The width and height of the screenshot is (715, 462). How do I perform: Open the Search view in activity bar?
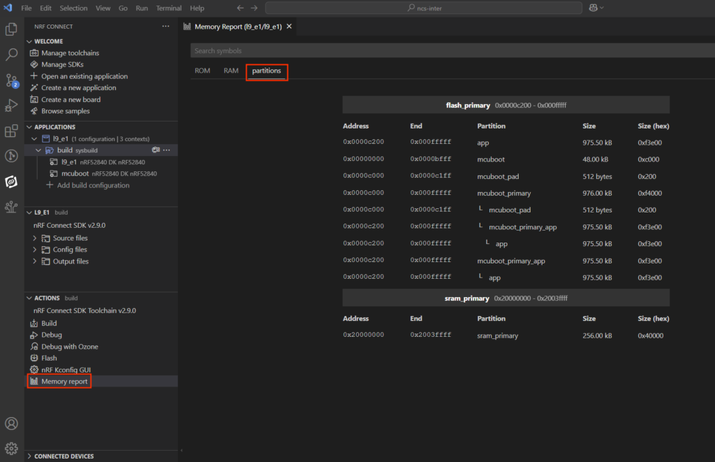coord(11,55)
